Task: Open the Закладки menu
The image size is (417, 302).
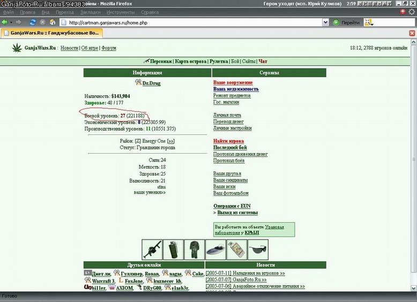Action: [x=91, y=12]
